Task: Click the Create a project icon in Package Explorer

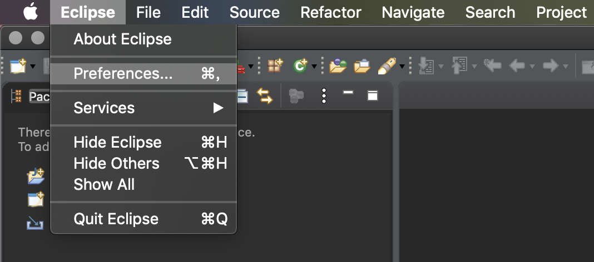Action: [36, 199]
